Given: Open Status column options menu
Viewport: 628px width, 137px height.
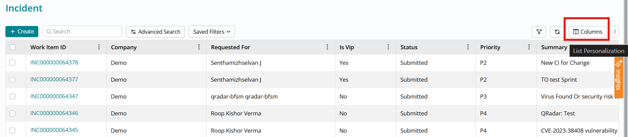Looking at the screenshot, I should tap(468, 47).
